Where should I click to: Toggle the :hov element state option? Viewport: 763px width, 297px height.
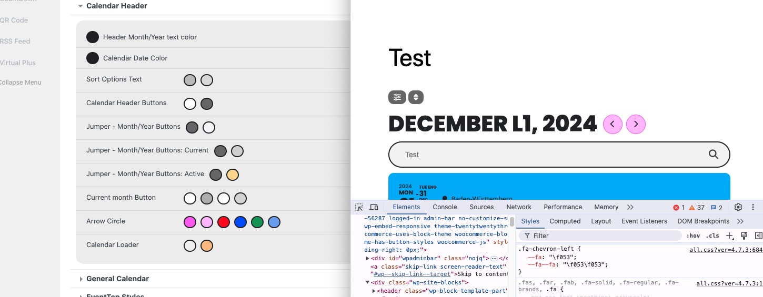pos(693,235)
